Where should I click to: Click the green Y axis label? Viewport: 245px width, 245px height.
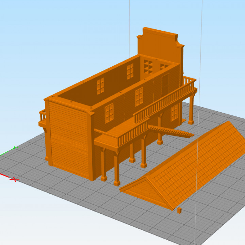[15, 147]
